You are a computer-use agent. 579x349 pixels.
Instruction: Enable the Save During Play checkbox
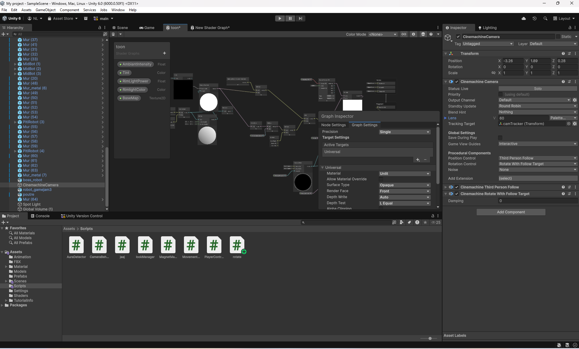500,138
